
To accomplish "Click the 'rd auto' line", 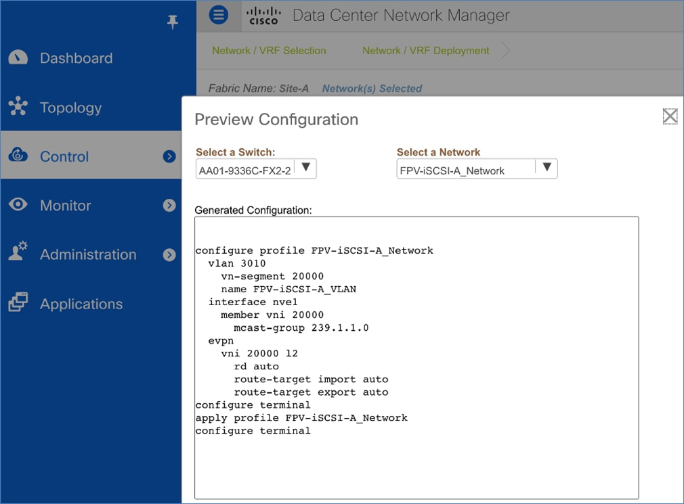I will 256,367.
